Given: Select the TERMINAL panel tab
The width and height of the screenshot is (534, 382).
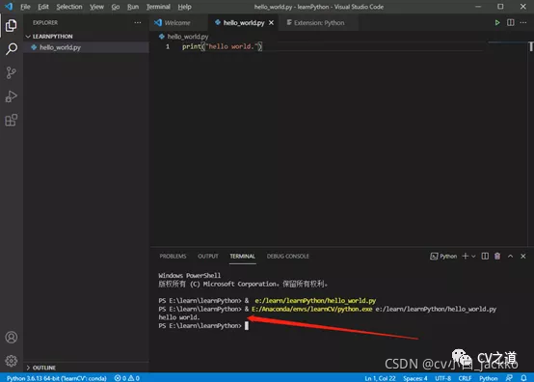Looking at the screenshot, I should point(242,256).
